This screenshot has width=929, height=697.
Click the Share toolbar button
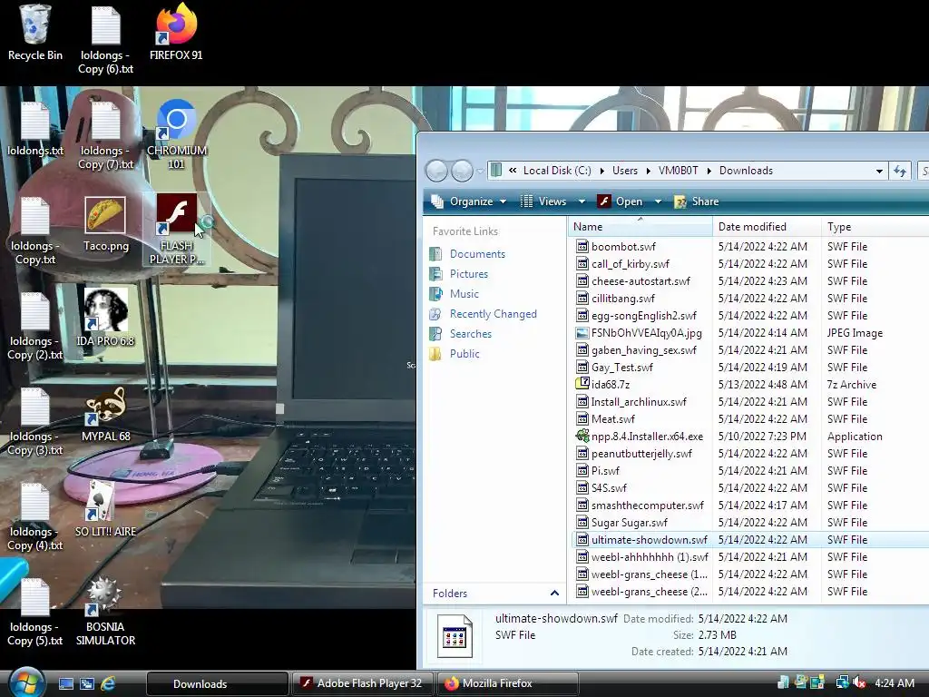tap(696, 201)
